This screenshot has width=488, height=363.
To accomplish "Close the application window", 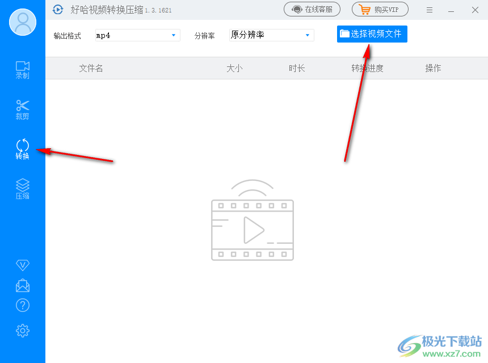I will coord(475,10).
